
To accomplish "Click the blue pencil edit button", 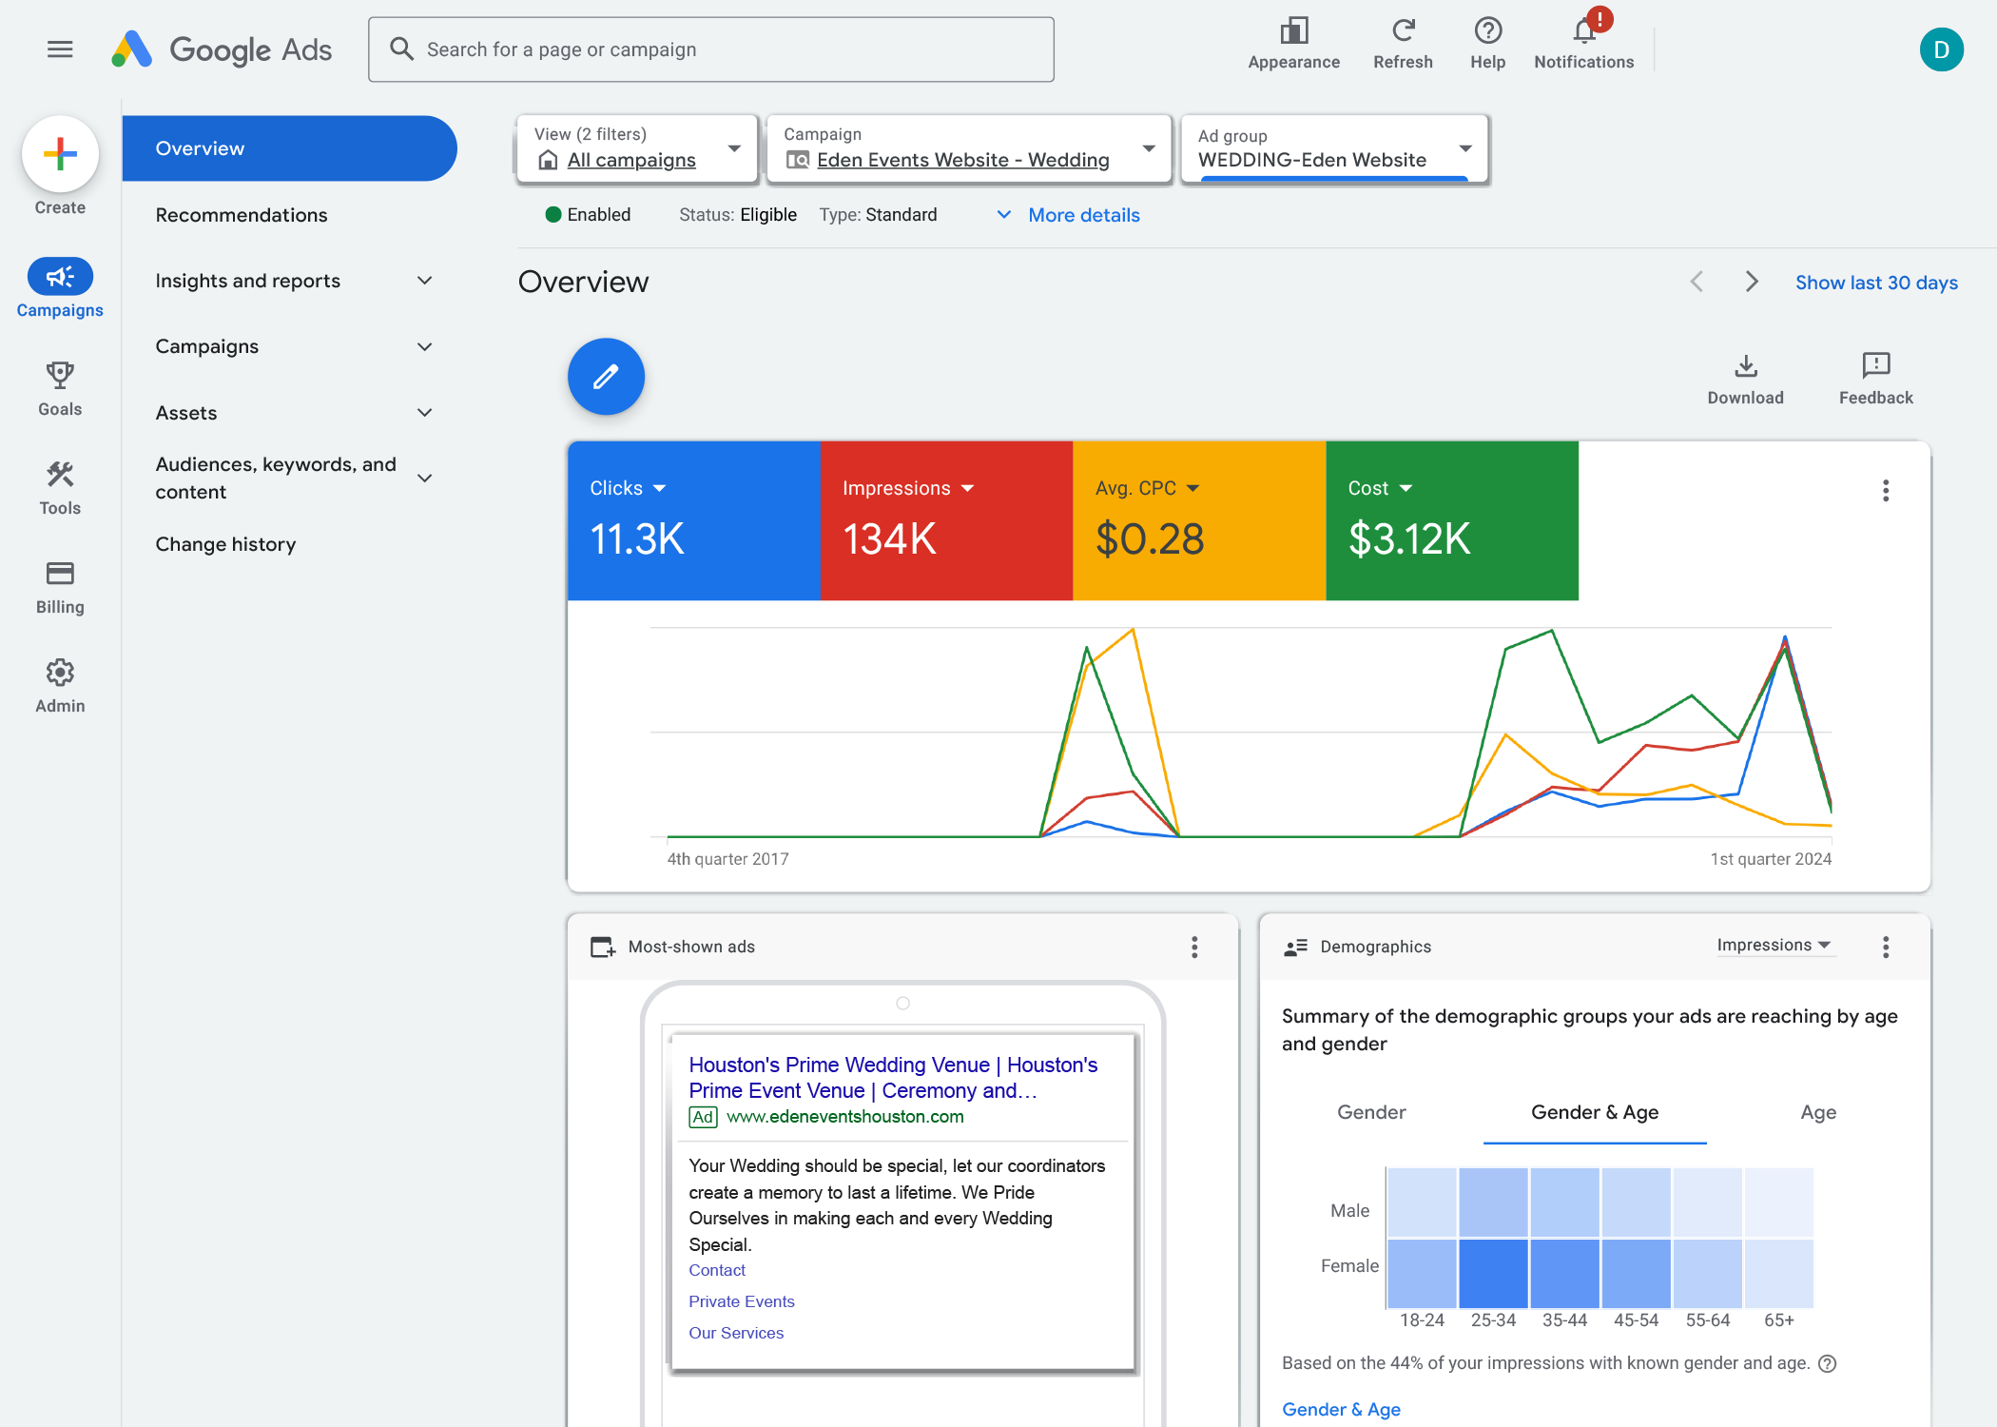I will pos(606,377).
